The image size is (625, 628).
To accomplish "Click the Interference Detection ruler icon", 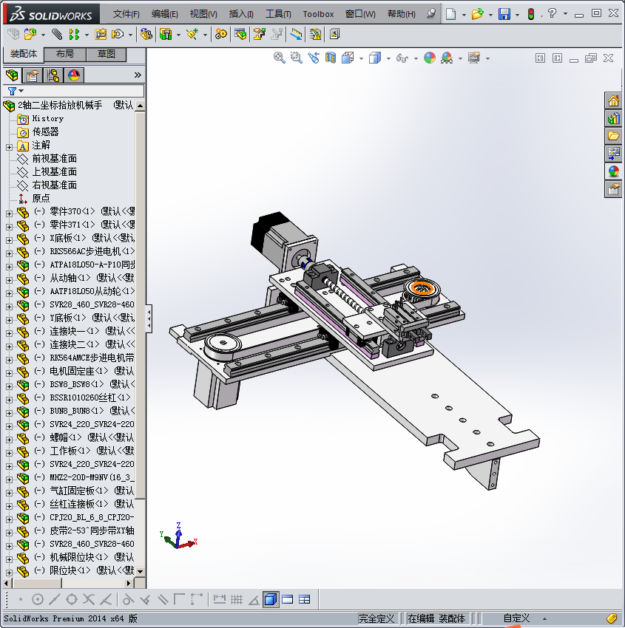I will point(297,35).
